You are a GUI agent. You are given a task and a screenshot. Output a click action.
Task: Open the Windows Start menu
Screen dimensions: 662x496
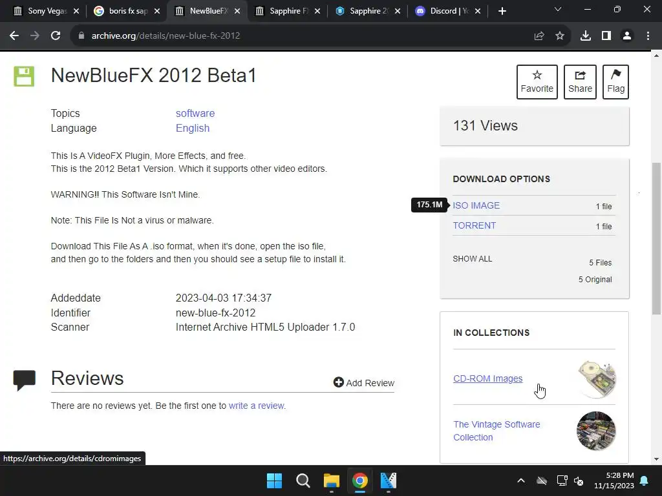(274, 480)
